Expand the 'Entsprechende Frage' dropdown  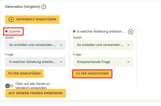click(103, 62)
